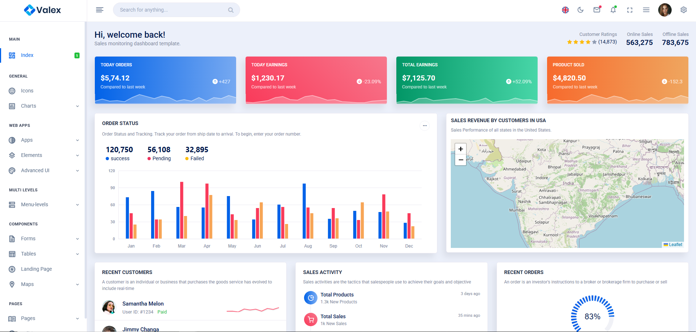Open the Icons menu item
The width and height of the screenshot is (696, 332).
43,91
